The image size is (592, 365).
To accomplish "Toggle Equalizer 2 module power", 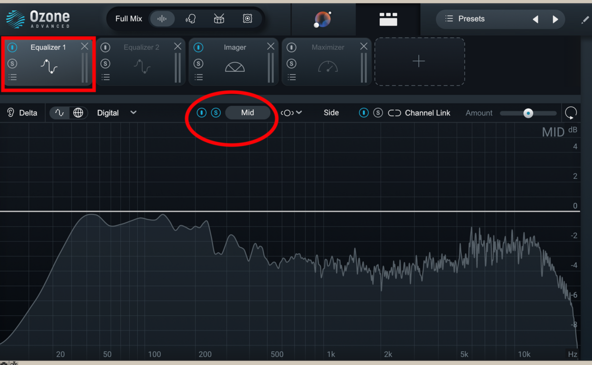I will pos(105,48).
